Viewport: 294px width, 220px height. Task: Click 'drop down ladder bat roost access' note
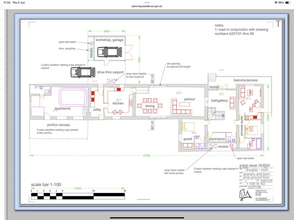(x=175, y=172)
